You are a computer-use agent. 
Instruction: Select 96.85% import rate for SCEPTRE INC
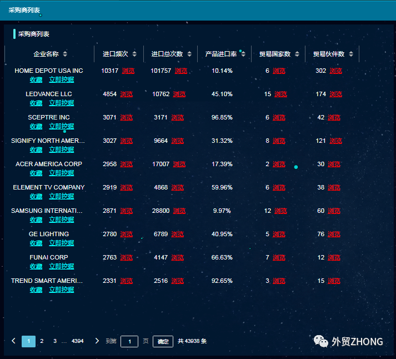point(222,117)
